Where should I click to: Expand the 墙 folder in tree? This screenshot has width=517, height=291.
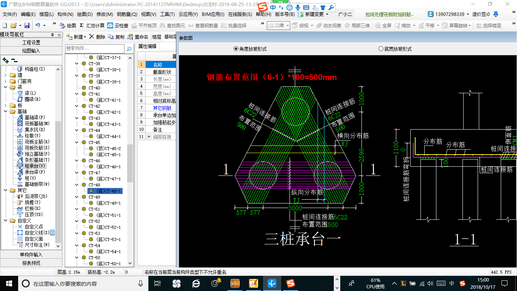click(x=5, y=75)
